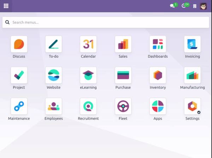Open the Discuss app

tap(19, 44)
